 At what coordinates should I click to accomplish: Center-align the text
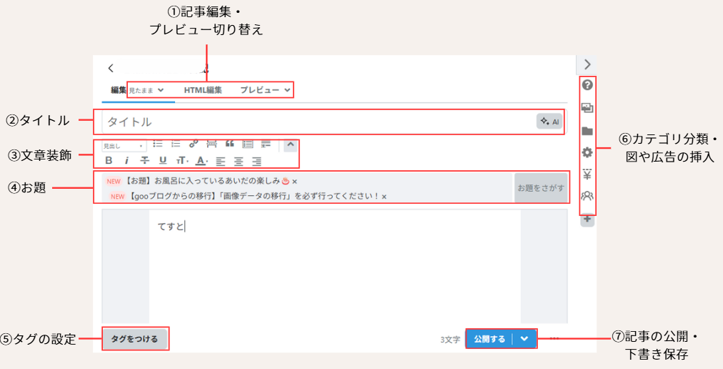pos(239,160)
